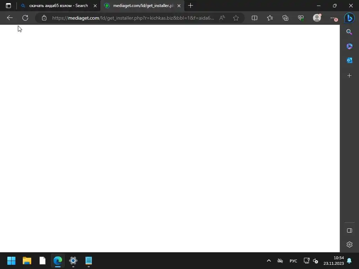Screen dimensions: 359x269
Task: Activate the Read aloud icon
Action: click(x=222, y=18)
